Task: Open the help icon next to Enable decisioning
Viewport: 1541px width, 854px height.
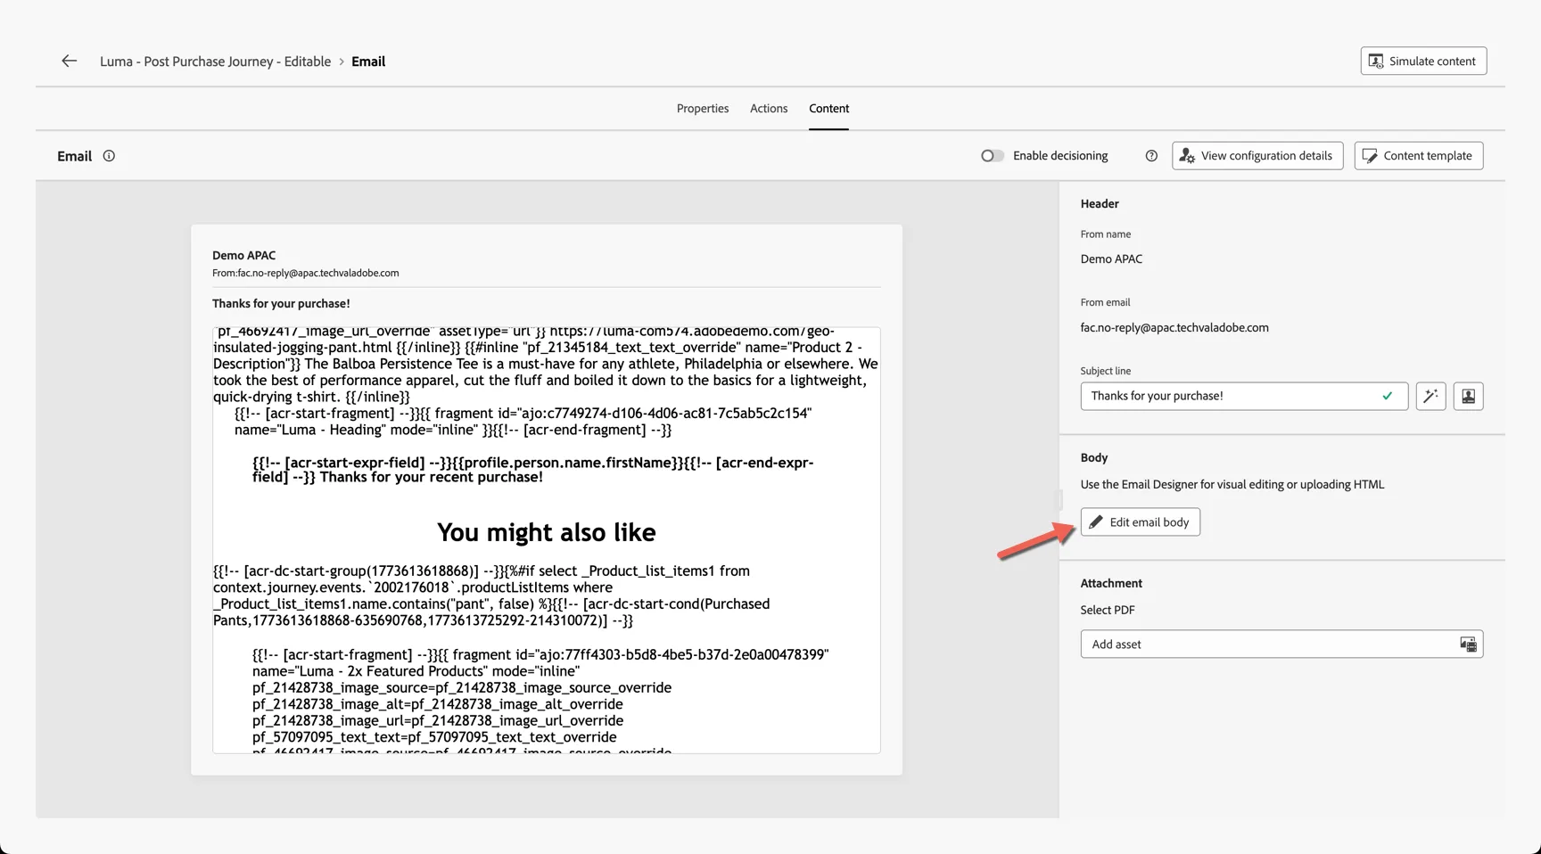Action: pos(1151,156)
